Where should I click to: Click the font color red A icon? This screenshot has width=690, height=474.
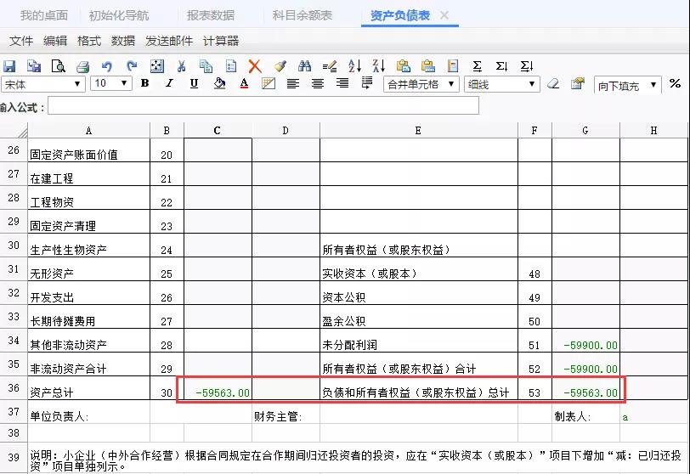click(244, 84)
